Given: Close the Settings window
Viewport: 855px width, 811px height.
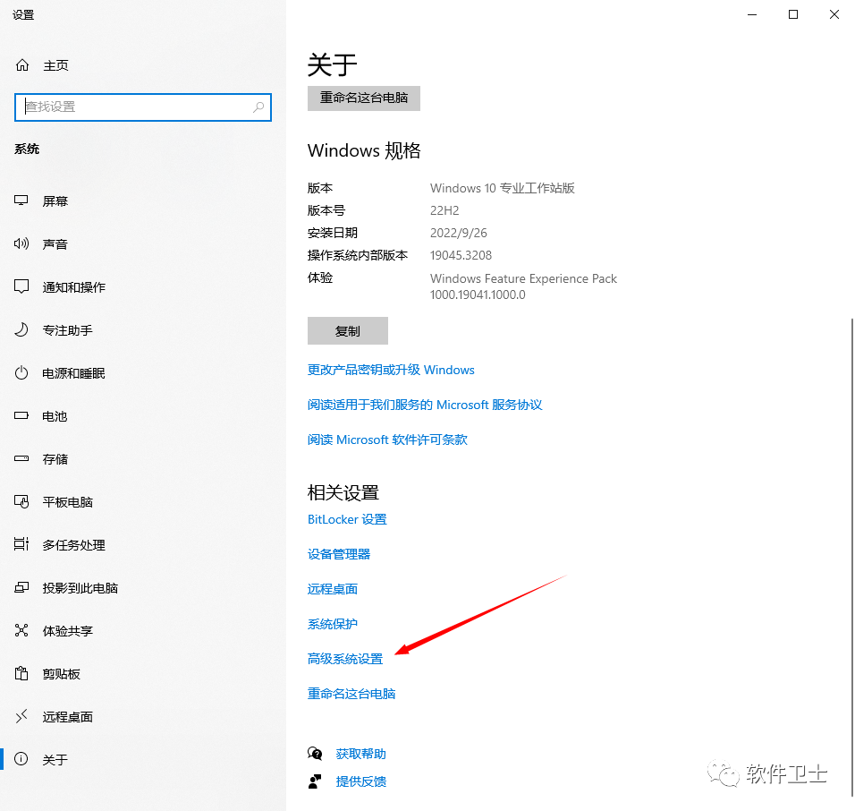Looking at the screenshot, I should click(x=834, y=14).
